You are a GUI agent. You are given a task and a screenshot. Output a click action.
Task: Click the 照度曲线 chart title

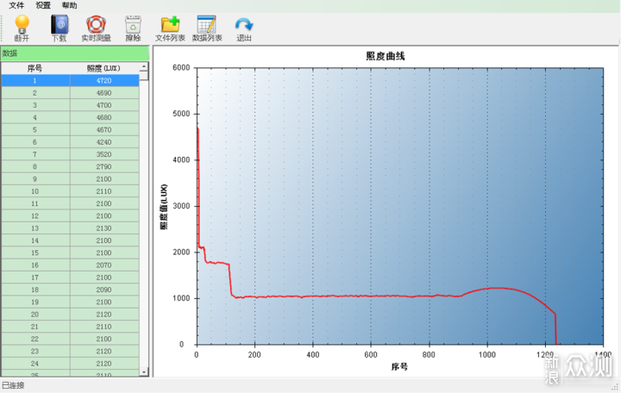tap(385, 56)
